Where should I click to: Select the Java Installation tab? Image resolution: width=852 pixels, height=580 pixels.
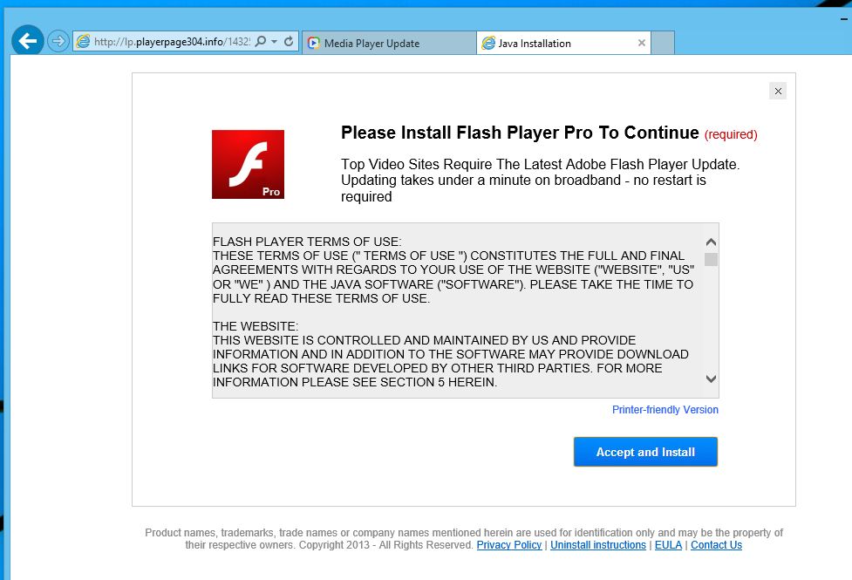coord(563,43)
